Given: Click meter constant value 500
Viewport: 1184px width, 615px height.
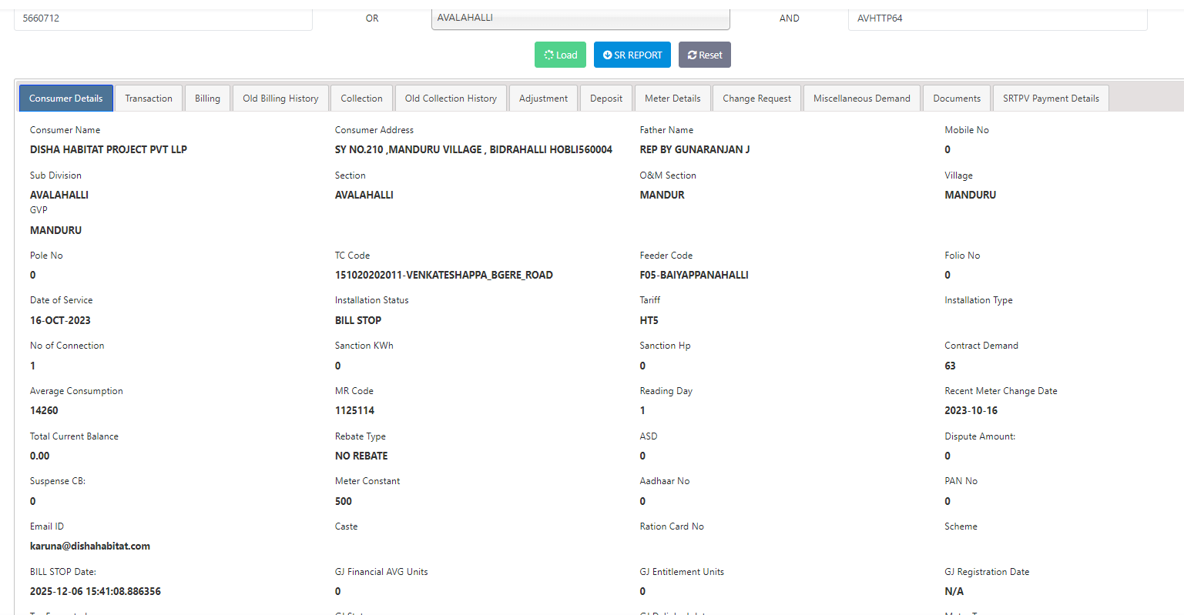Looking at the screenshot, I should pyautogui.click(x=344, y=501).
